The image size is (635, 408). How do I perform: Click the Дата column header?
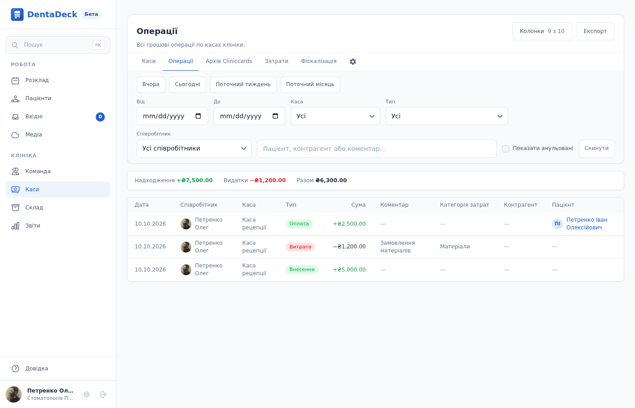pos(142,205)
